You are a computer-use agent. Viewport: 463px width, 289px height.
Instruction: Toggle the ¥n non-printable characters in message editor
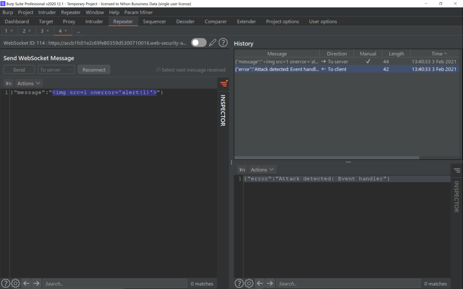click(8, 83)
